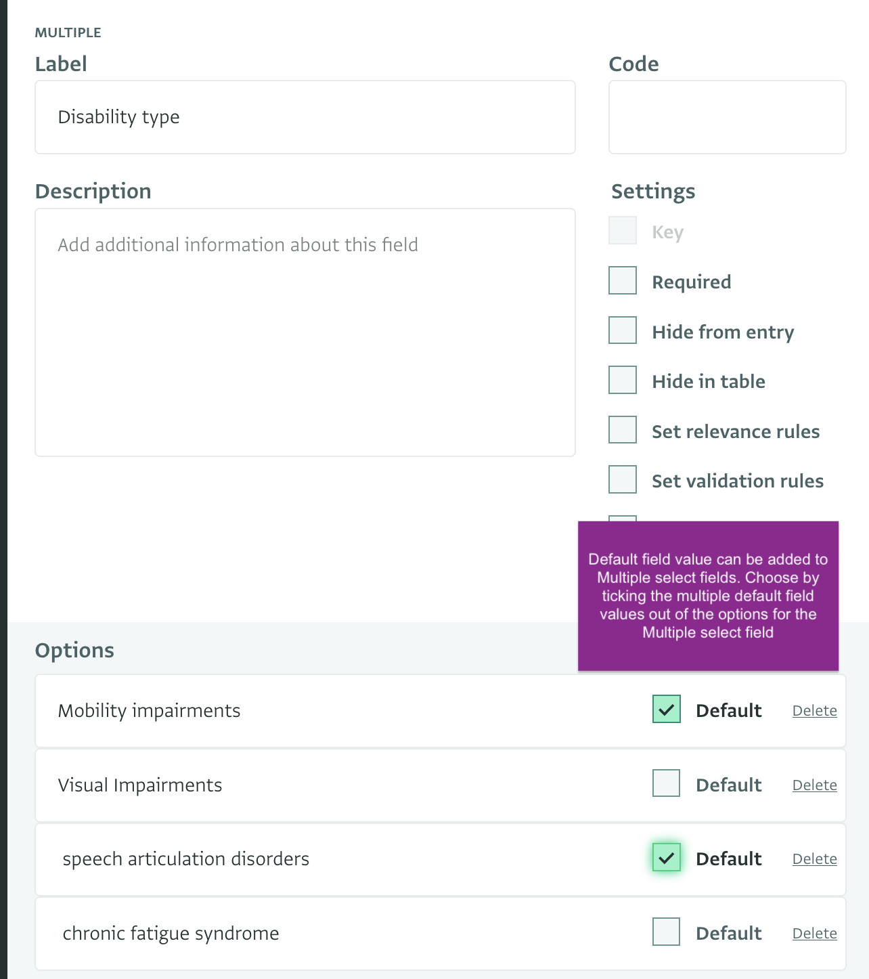Set Visual Impairments as a default value

pyautogui.click(x=665, y=783)
